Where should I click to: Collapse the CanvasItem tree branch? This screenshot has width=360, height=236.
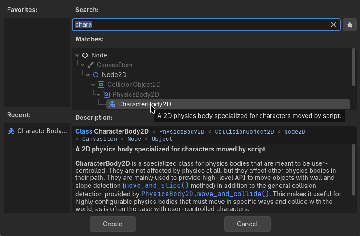(82, 65)
